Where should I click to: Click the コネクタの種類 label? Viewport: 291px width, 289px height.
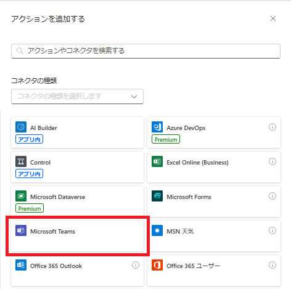[34, 81]
